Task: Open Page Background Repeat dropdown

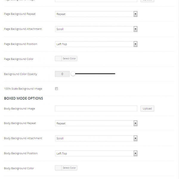Action: point(96,14)
